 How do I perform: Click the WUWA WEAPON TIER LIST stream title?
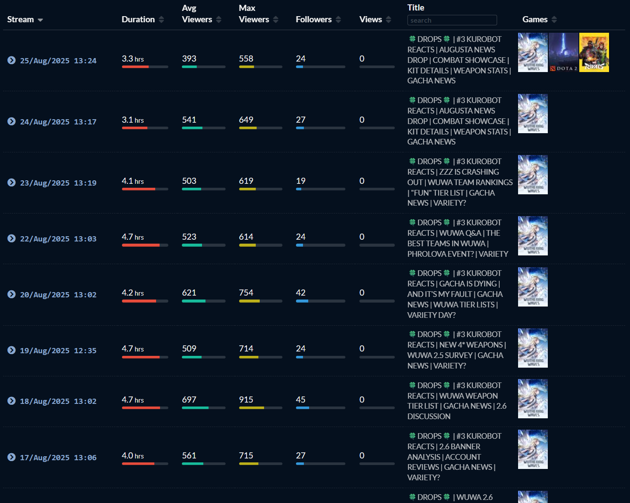click(x=457, y=401)
